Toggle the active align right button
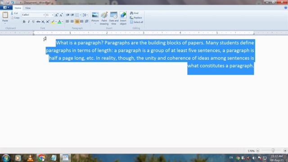This screenshot has width=288, height=162. coord(77,22)
